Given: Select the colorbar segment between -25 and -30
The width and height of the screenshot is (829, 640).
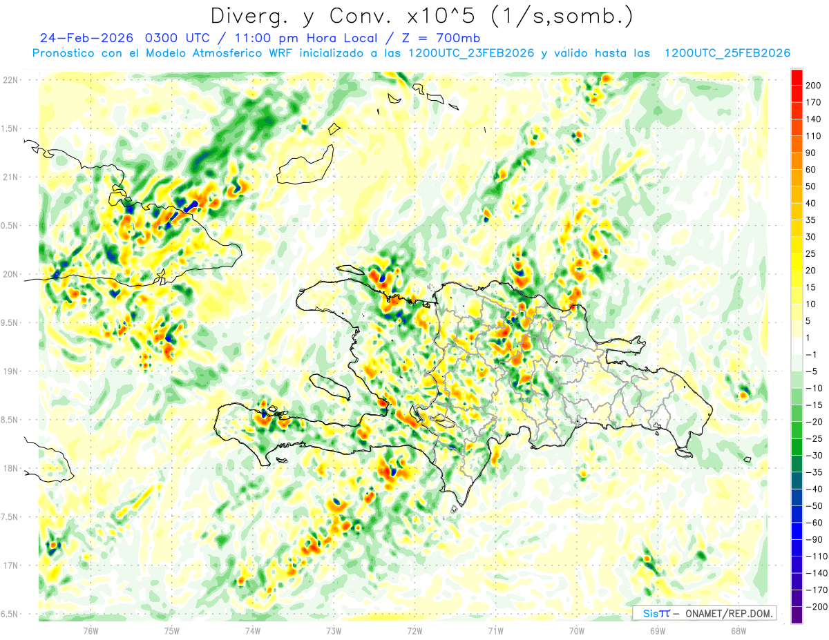Looking at the screenshot, I should (797, 447).
